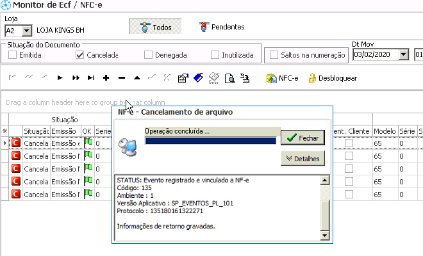Tick the Denegada checkbox
Image resolution: width=423 pixels, height=256 pixels.
click(x=149, y=55)
